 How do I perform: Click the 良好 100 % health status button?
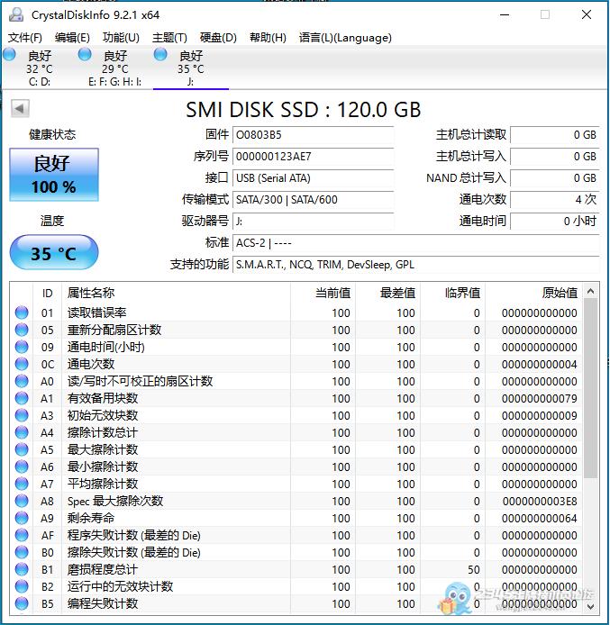54,175
